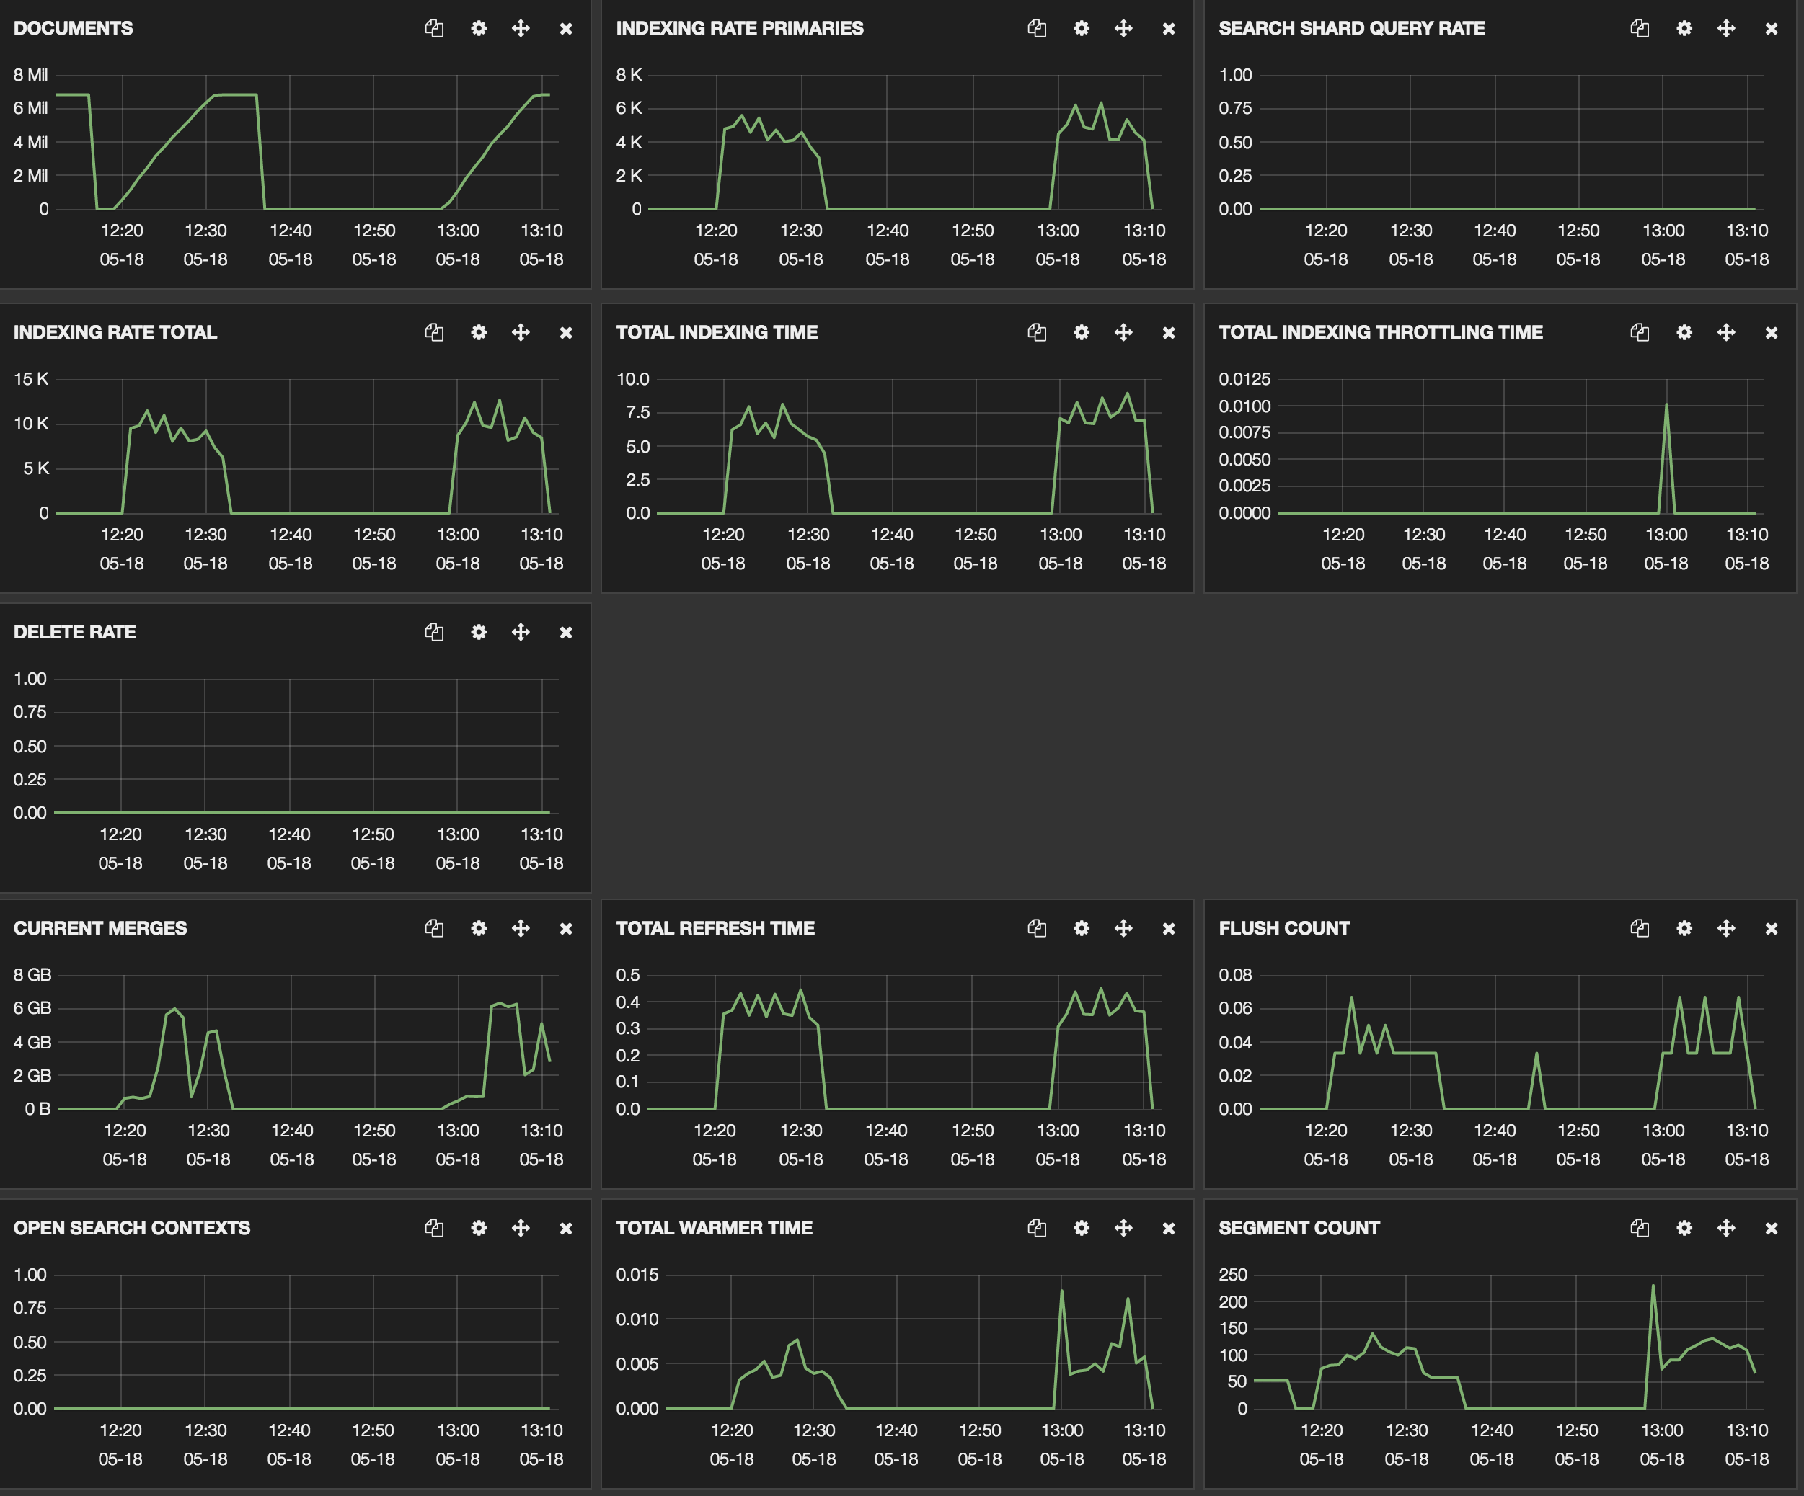The image size is (1804, 1496).
Task: Open Current Merges gear settings
Action: coord(479,928)
